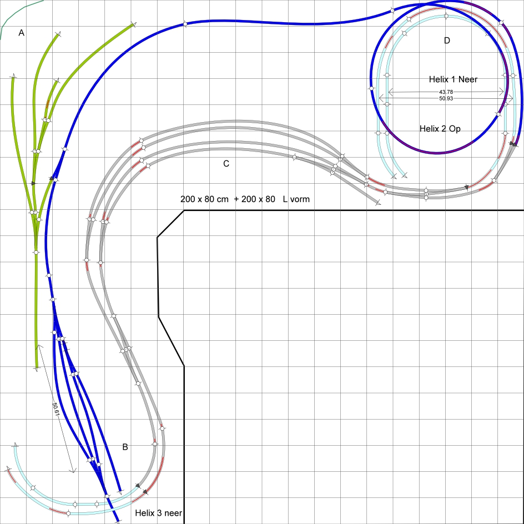
Task: Select the 'Helix 3 neer' text
Action: click(x=158, y=513)
